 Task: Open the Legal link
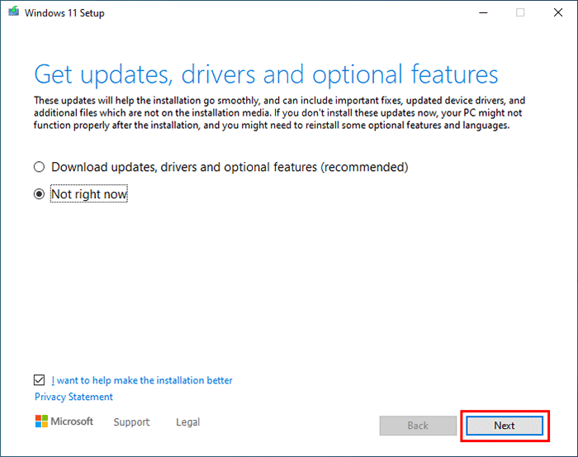coord(188,422)
